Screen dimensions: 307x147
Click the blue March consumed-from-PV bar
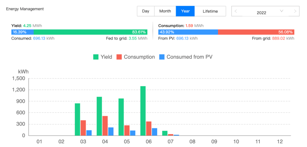tap(89, 133)
